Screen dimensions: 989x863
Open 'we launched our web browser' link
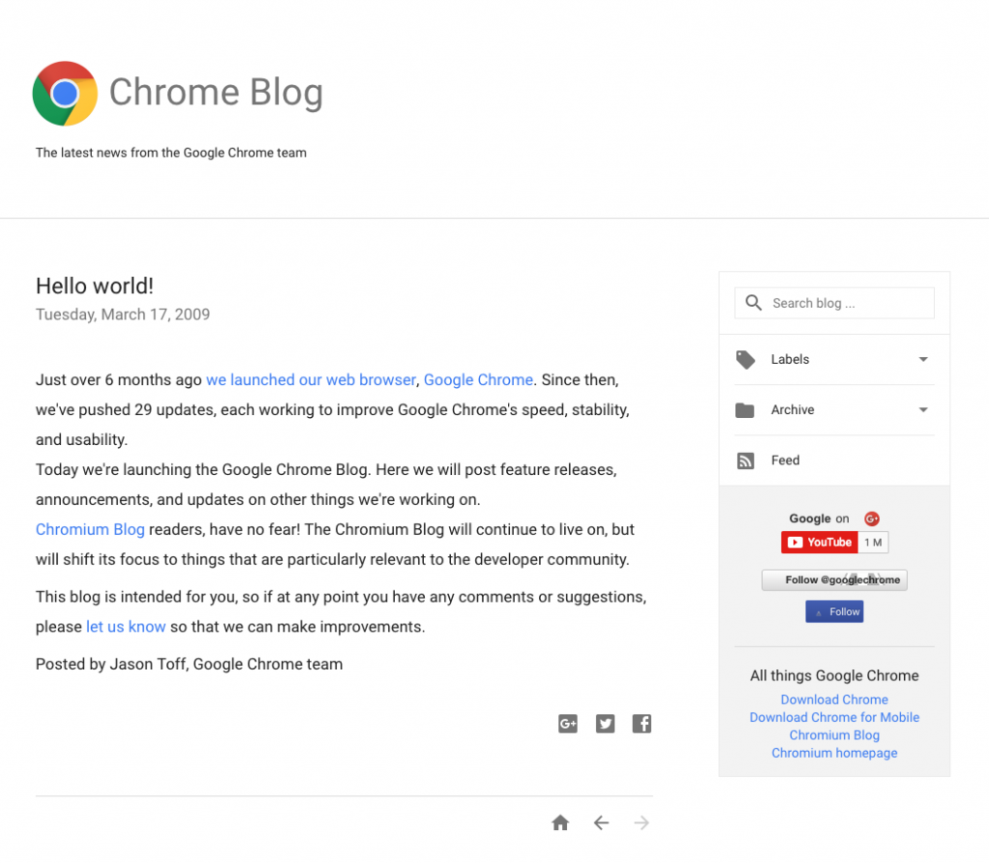coord(311,379)
